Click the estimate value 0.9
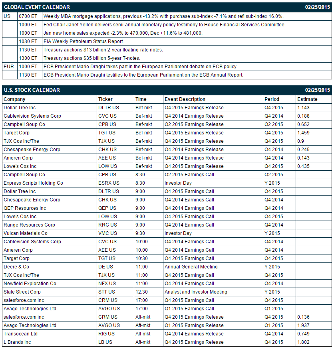Screen dimensions: 334x349 (x=300, y=141)
